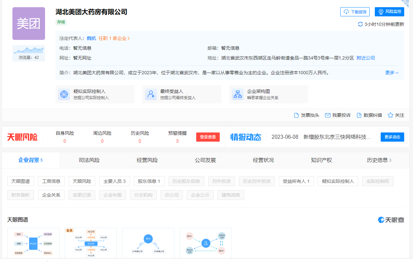Click the download report cloud icon

tap(346, 12)
